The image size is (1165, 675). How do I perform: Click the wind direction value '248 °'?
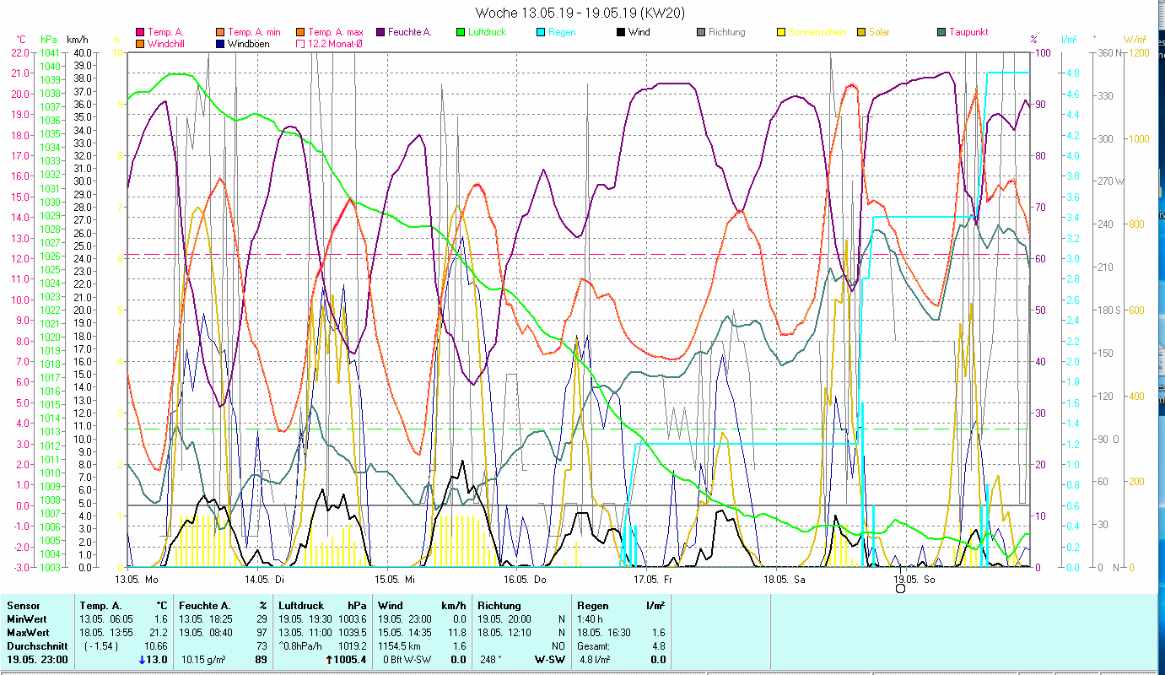coord(490,660)
